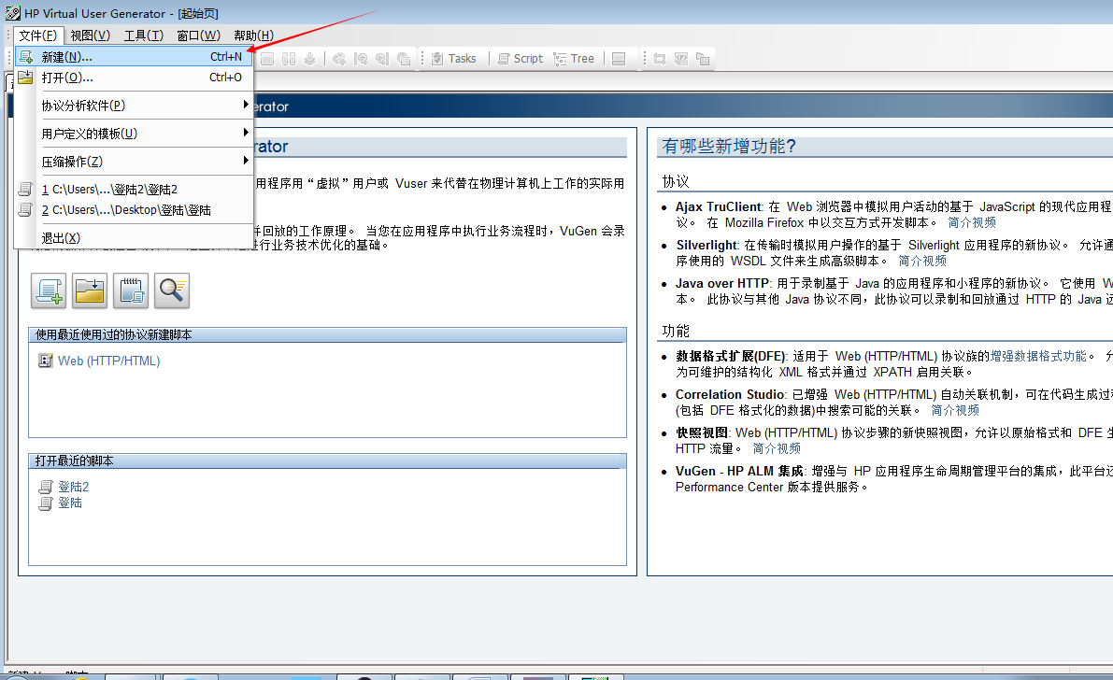Click the magnifying glass button on start page
The height and width of the screenshot is (680, 1113).
172,290
